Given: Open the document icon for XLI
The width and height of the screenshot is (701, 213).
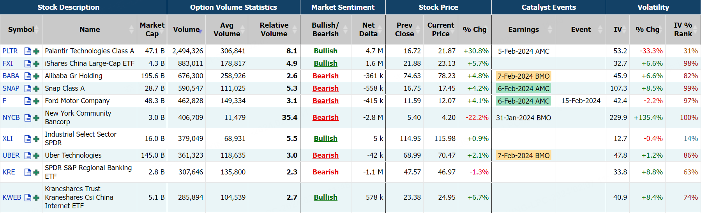Looking at the screenshot, I should click(x=28, y=139).
